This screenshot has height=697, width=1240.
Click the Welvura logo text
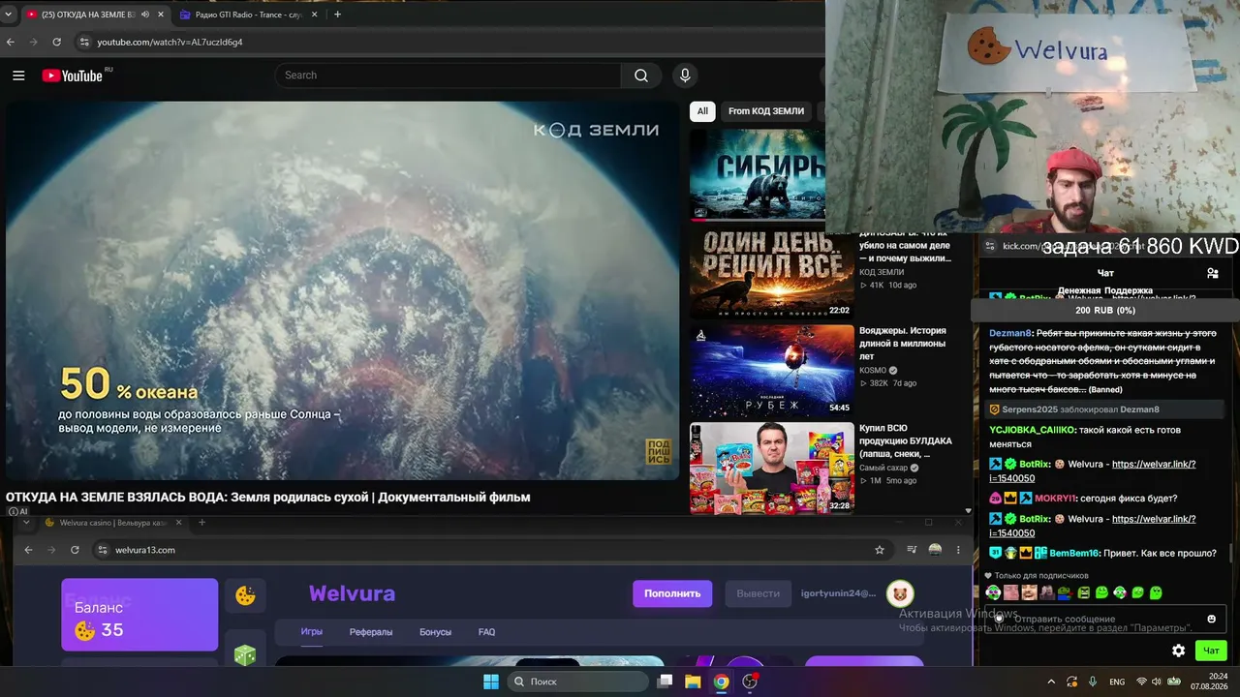pyautogui.click(x=352, y=593)
